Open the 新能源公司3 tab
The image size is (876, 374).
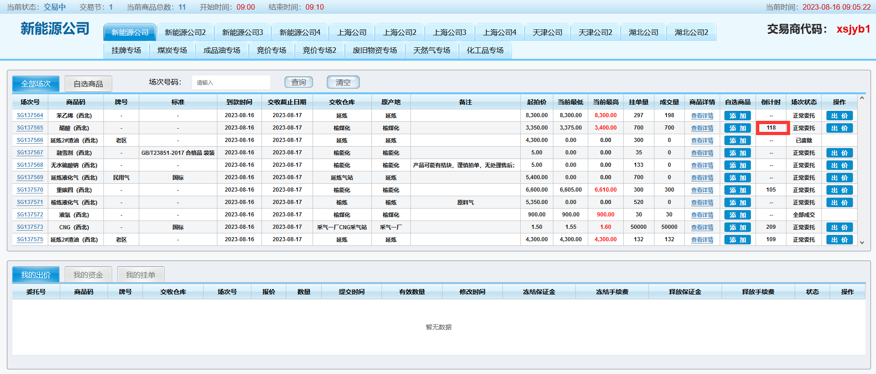coord(243,32)
